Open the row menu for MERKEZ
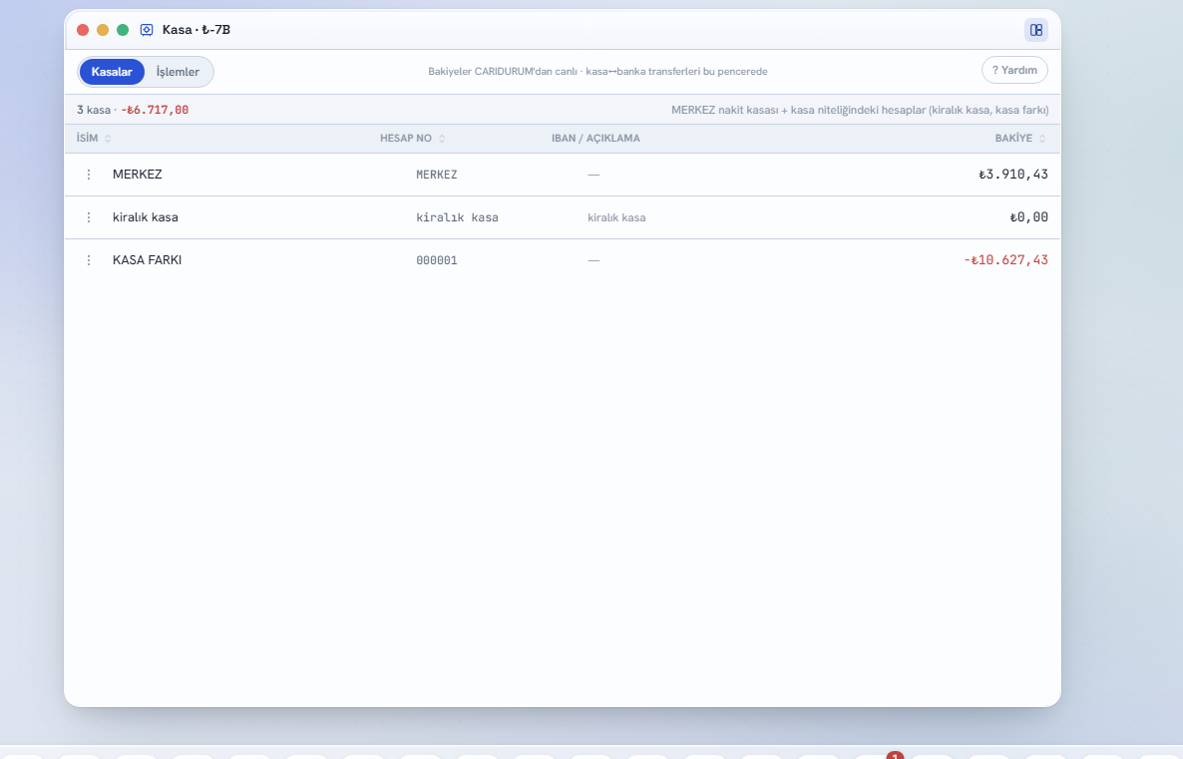Viewport: 1183px width, 759px height. [88, 175]
